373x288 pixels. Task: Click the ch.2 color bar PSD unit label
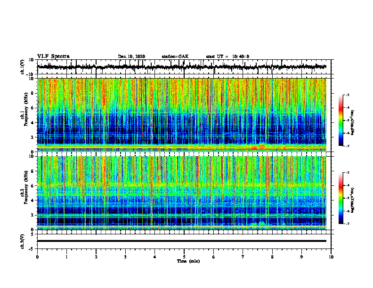tap(353, 200)
